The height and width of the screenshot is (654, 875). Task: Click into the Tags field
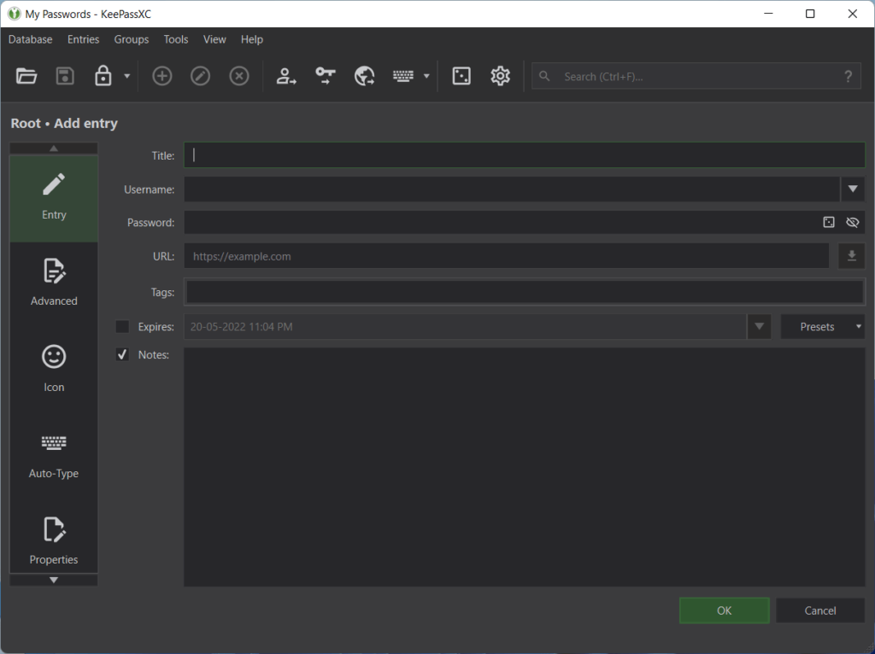[x=525, y=292]
